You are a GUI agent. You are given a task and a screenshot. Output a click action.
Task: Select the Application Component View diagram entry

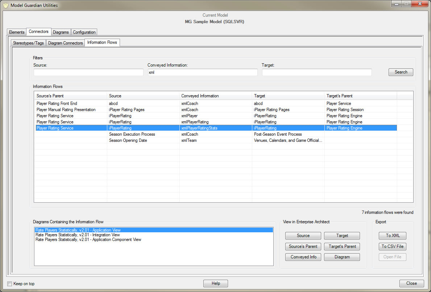click(x=154, y=240)
